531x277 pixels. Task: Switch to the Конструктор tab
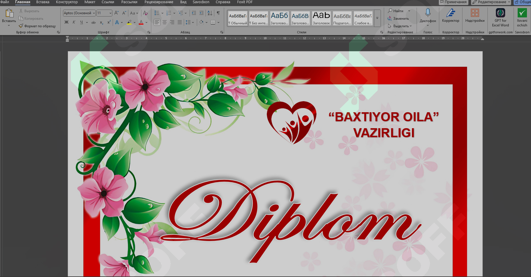(x=67, y=2)
